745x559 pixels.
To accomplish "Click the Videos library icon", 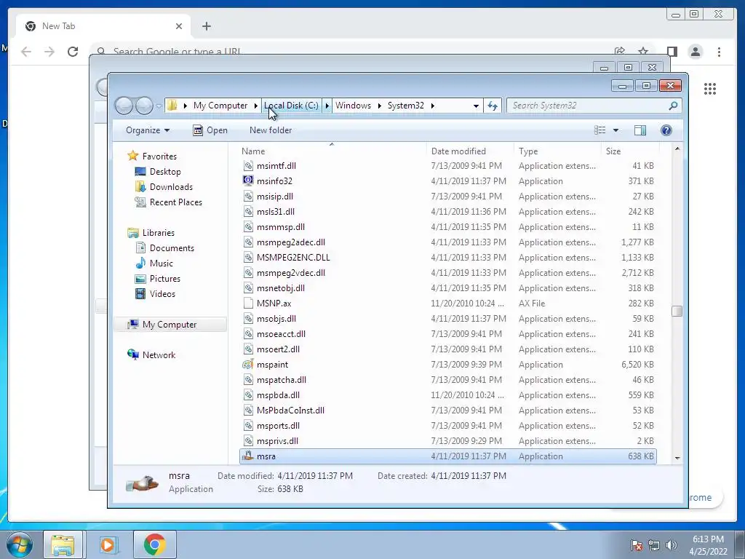I will pyautogui.click(x=140, y=294).
